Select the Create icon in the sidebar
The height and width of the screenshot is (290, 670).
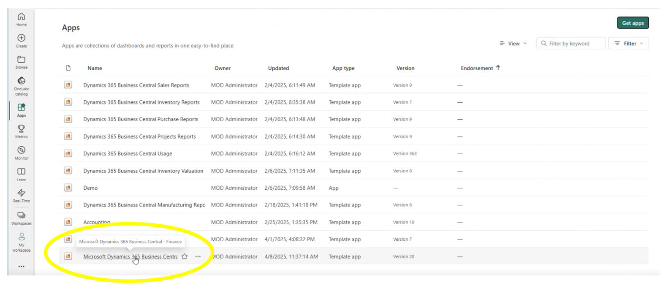pyautogui.click(x=21, y=37)
